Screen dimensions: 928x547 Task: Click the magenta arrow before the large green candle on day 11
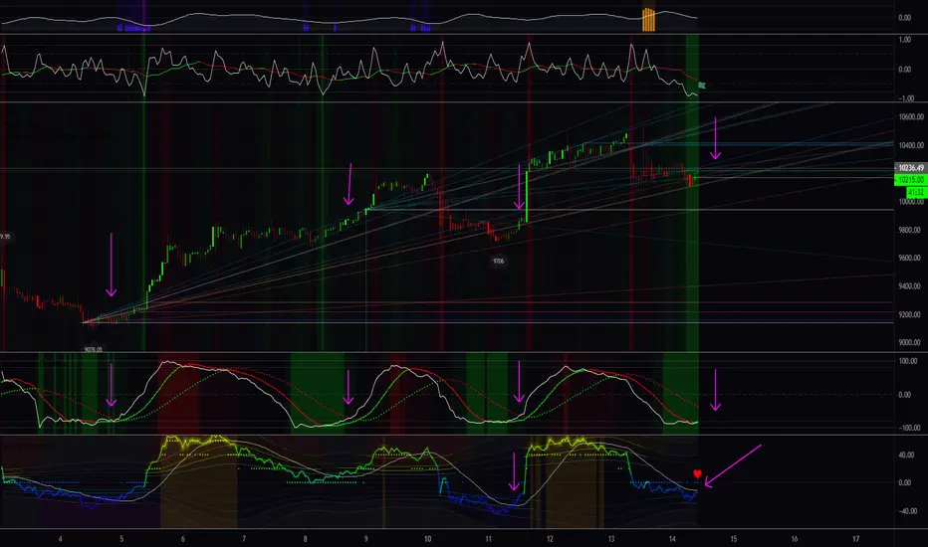pos(519,187)
